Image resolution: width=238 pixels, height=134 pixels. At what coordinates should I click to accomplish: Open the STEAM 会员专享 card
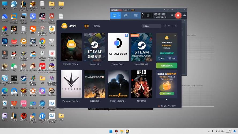point(95,47)
